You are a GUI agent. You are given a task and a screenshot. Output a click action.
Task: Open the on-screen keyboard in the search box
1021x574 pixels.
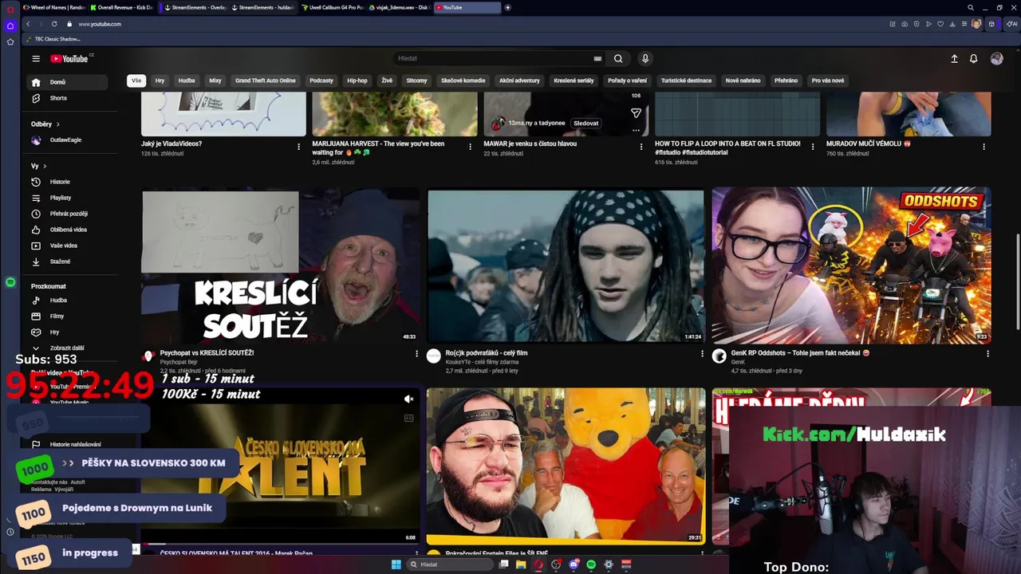(597, 58)
